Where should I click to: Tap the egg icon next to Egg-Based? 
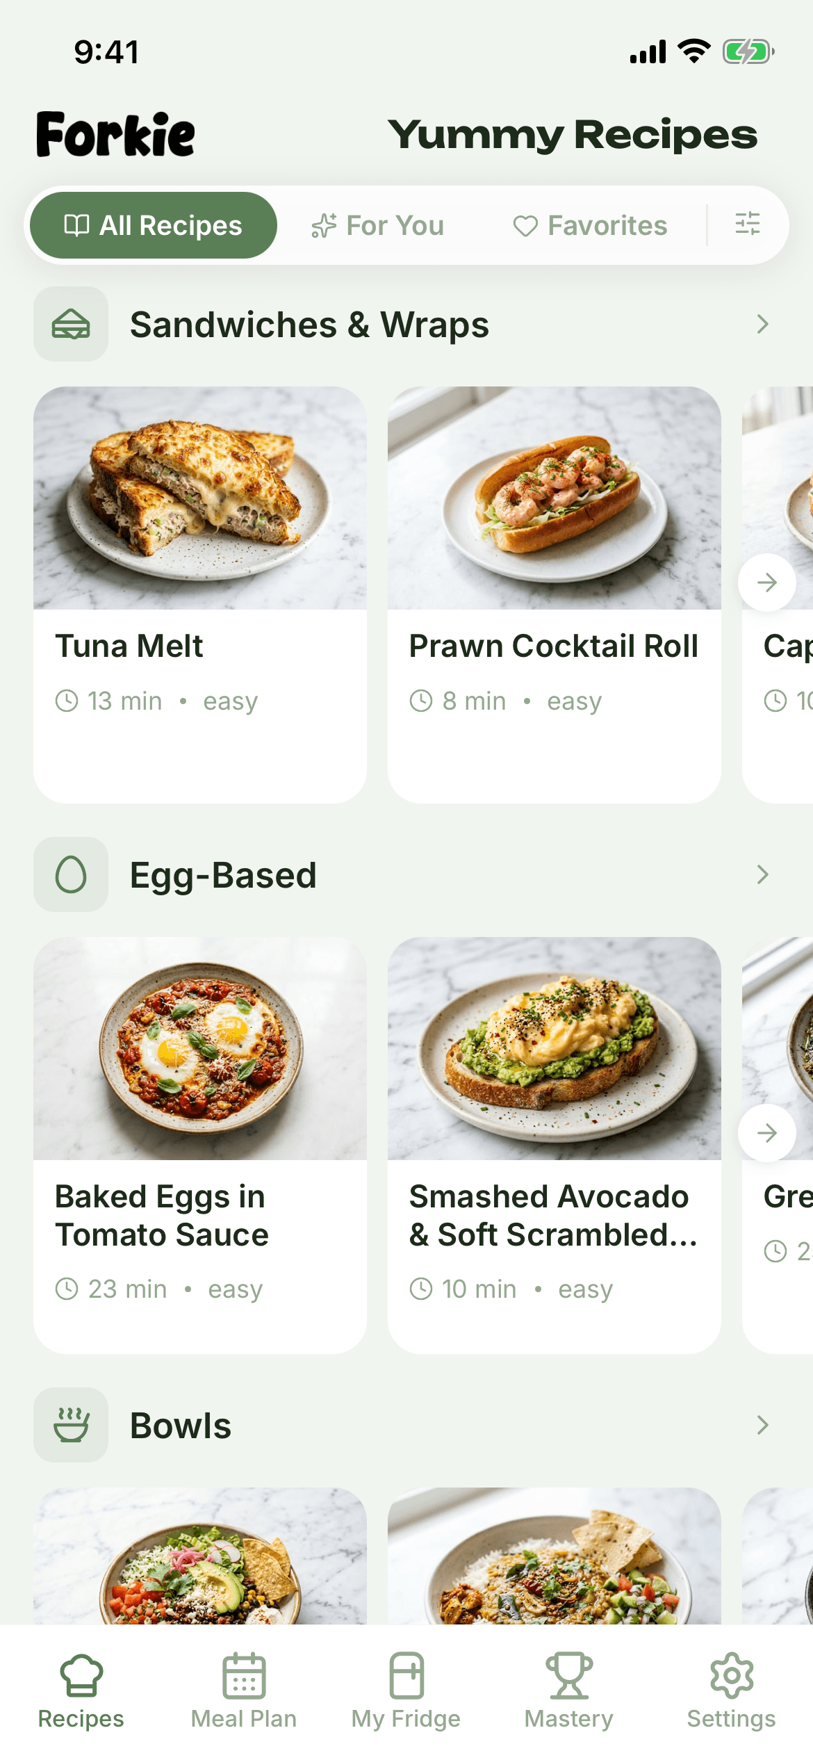tap(70, 874)
